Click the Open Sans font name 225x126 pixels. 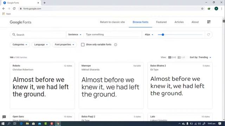tap(18, 117)
